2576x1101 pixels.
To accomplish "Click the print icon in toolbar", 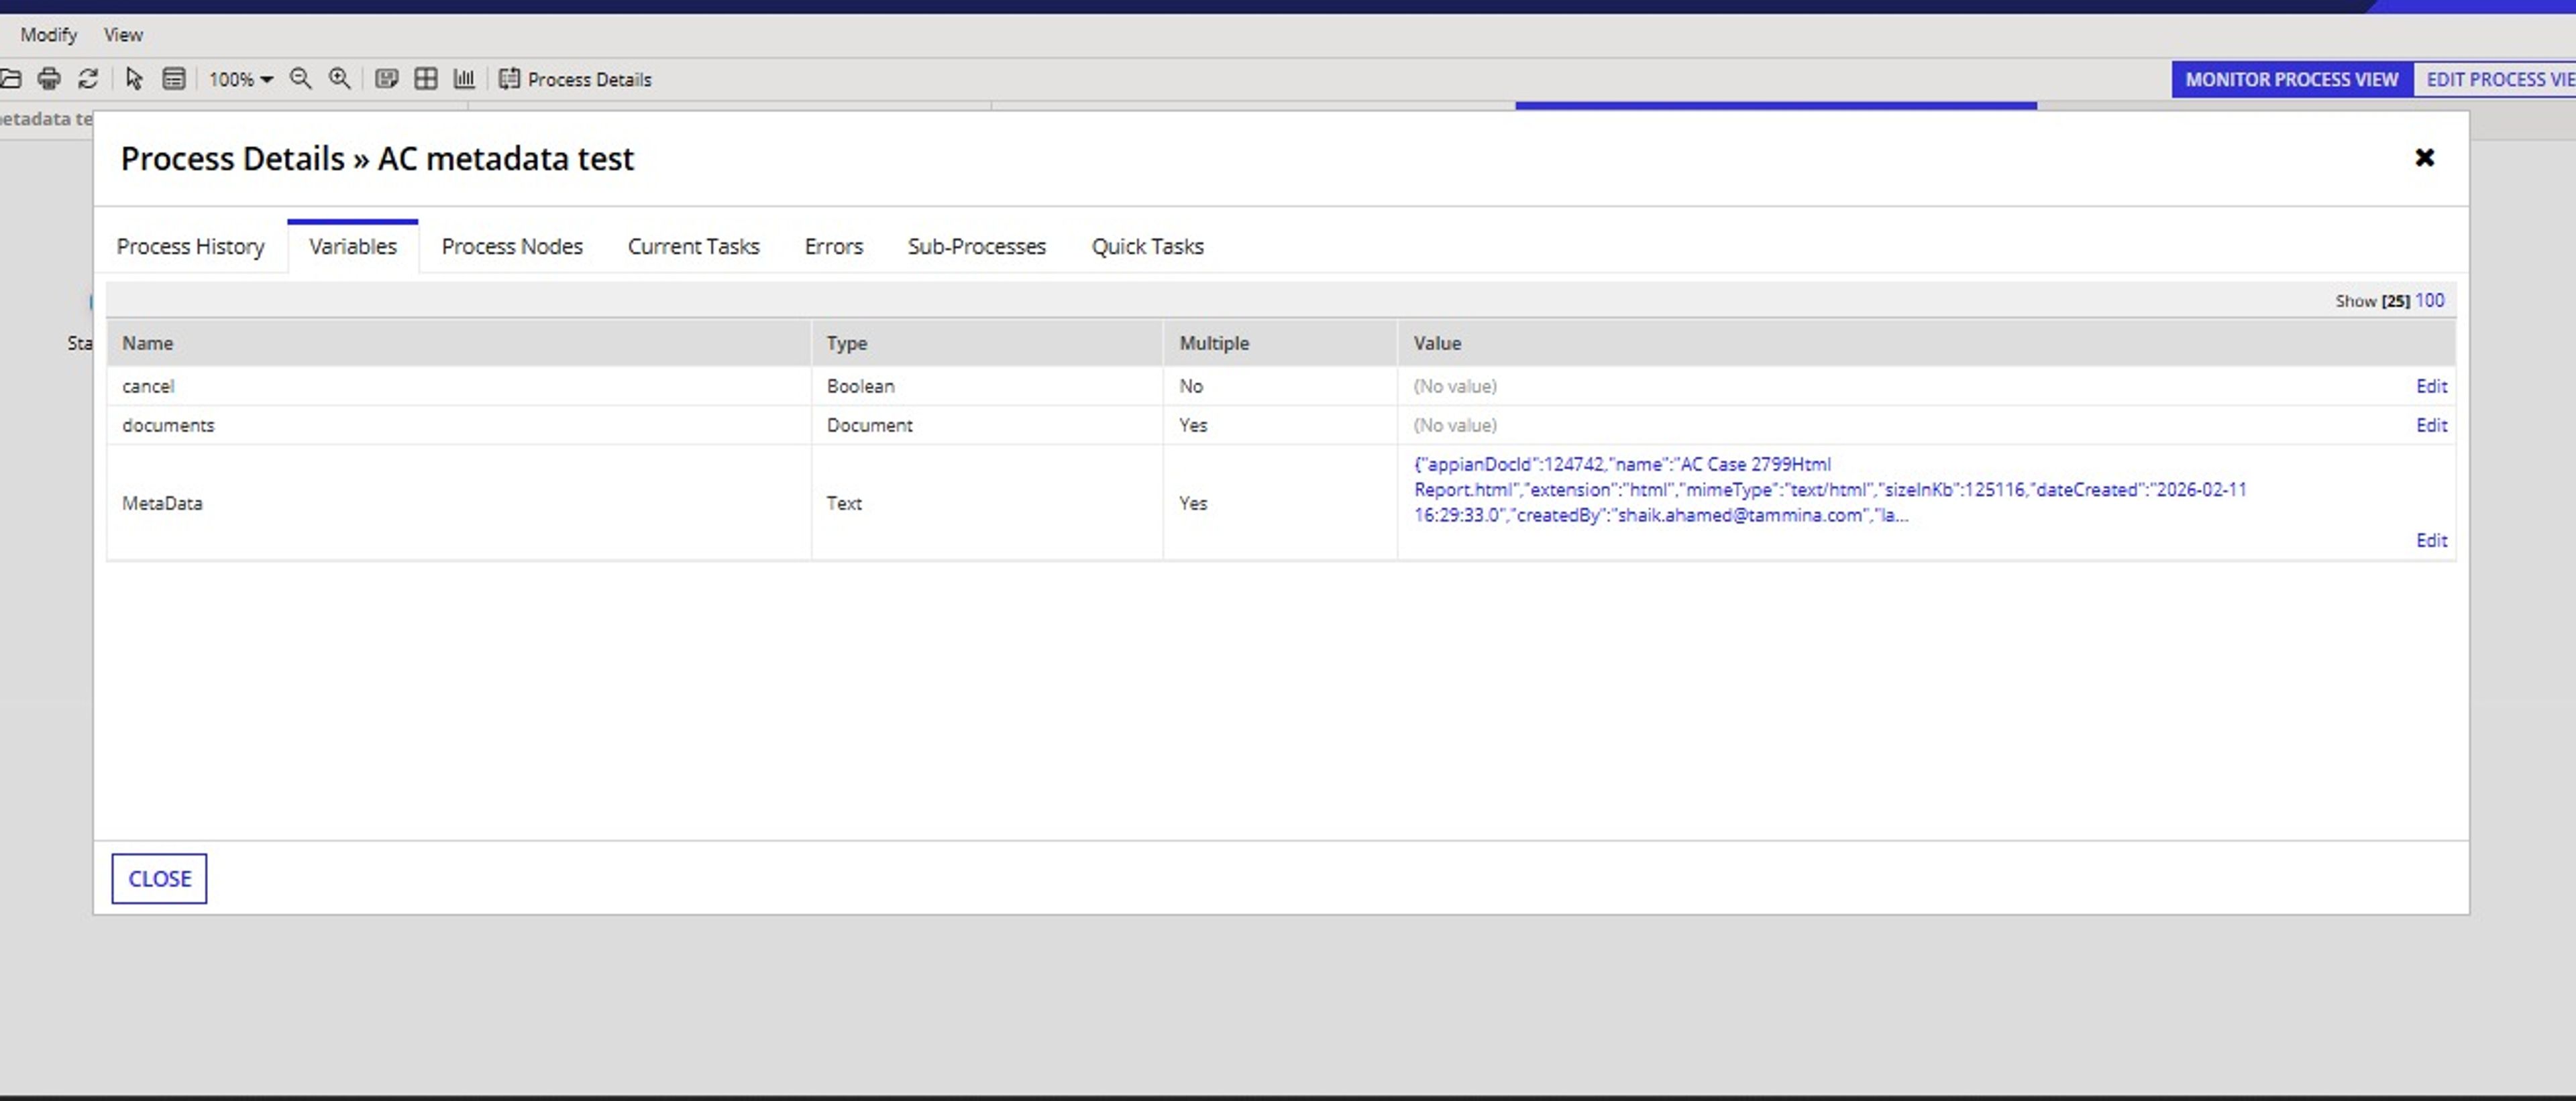I will [48, 79].
